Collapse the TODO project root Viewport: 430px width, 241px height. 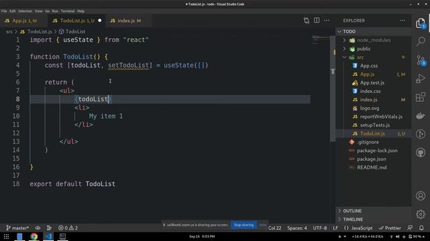pyautogui.click(x=374, y=31)
